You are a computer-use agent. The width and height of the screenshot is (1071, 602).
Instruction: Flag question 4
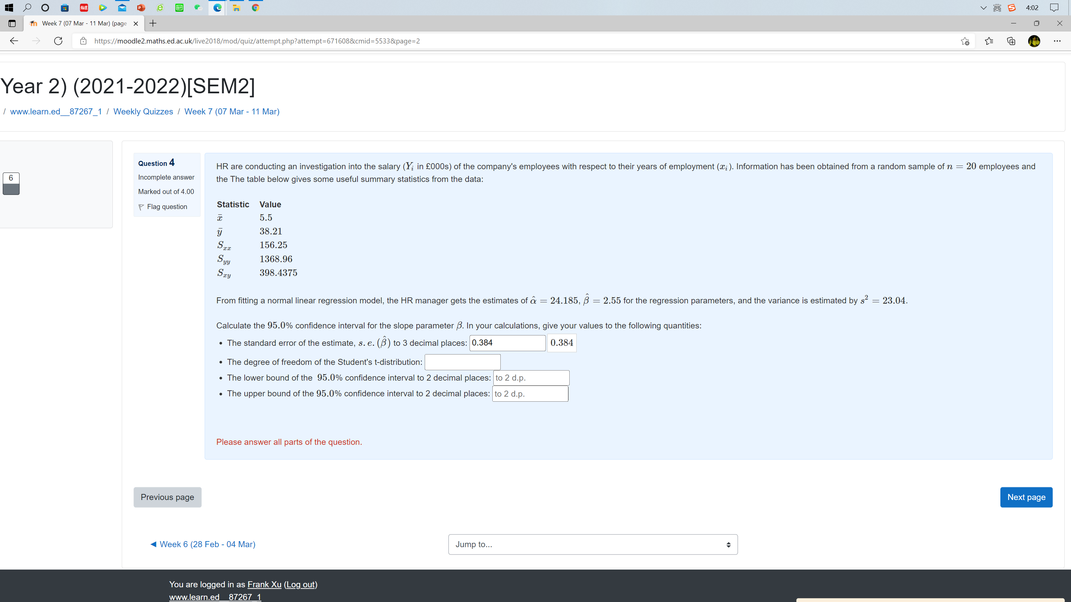[163, 206]
